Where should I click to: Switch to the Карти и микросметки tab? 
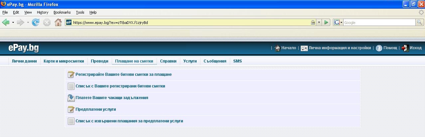click(64, 61)
